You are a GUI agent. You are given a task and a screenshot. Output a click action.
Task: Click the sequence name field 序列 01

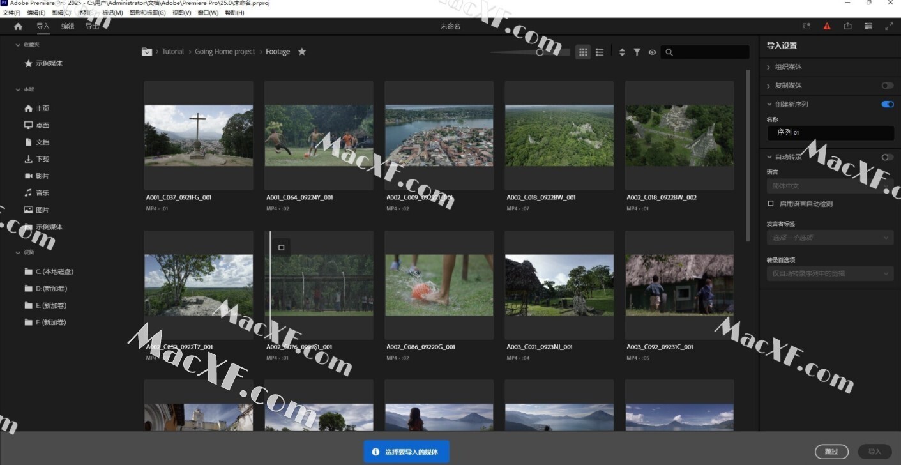pos(830,133)
